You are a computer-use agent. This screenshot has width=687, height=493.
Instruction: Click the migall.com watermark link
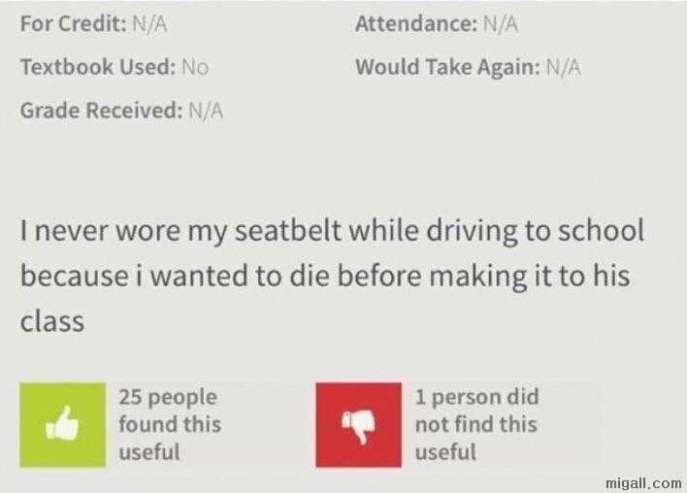pyautogui.click(x=643, y=483)
